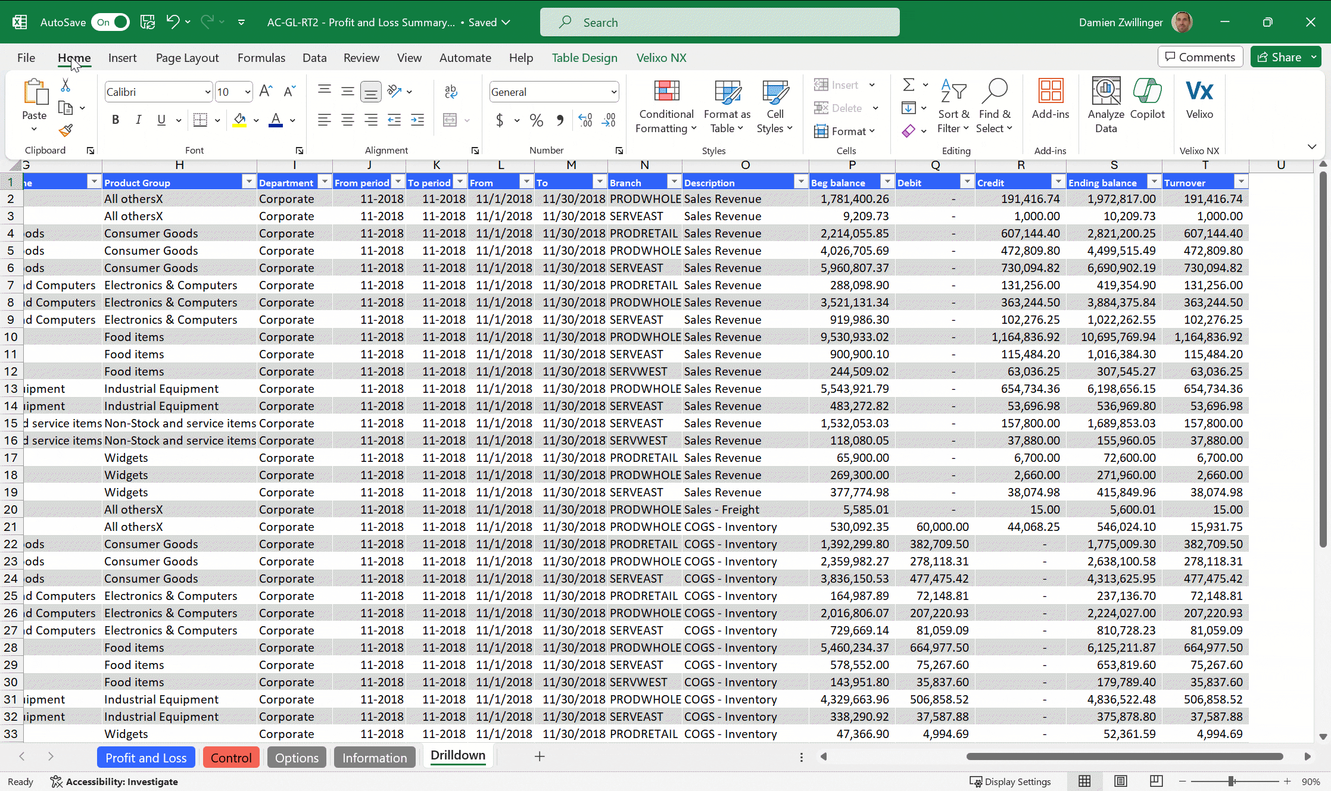Click the Format Painter brush icon
Image resolution: width=1331 pixels, height=791 pixels.
click(66, 130)
